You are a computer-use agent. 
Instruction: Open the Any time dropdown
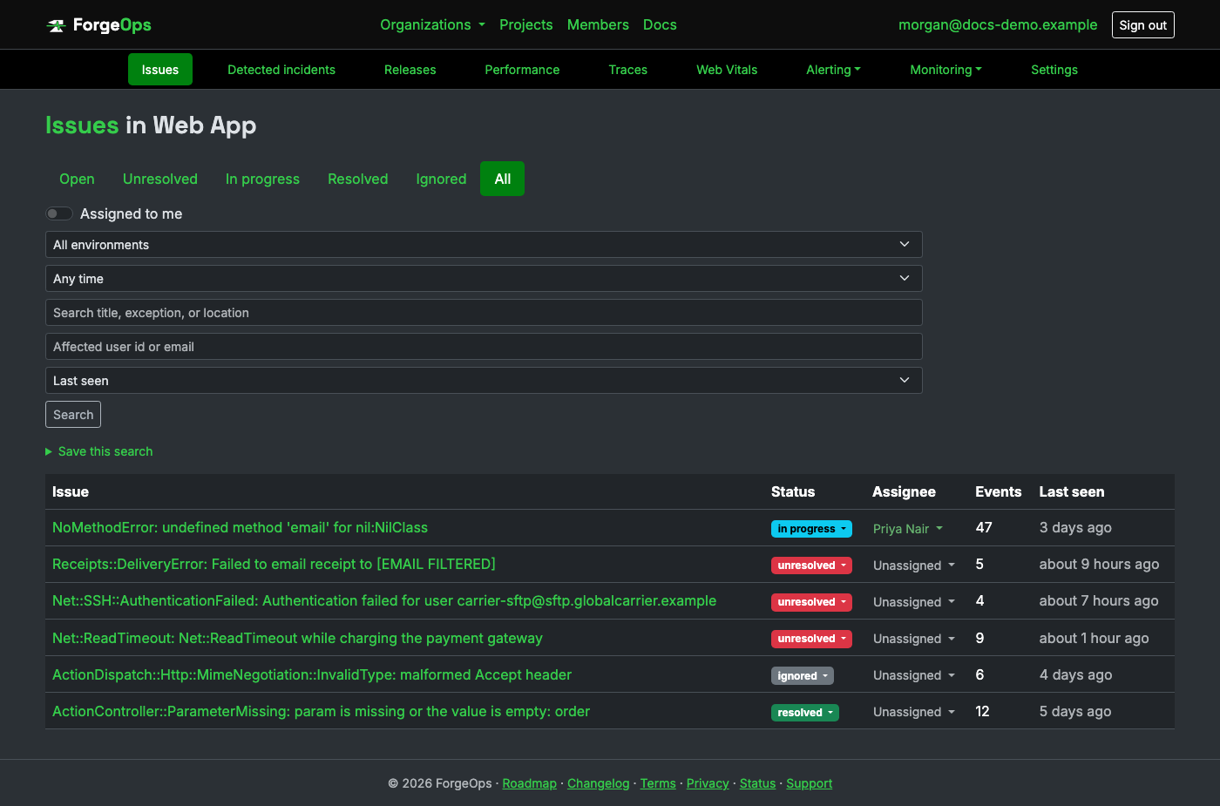tap(484, 279)
